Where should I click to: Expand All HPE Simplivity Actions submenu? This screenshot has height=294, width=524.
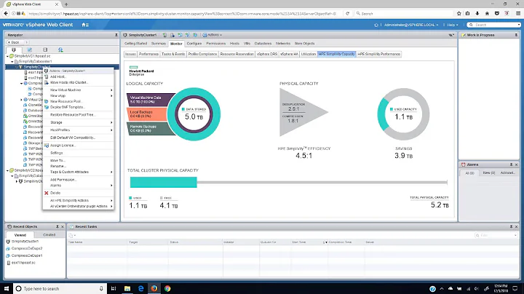[79, 200]
